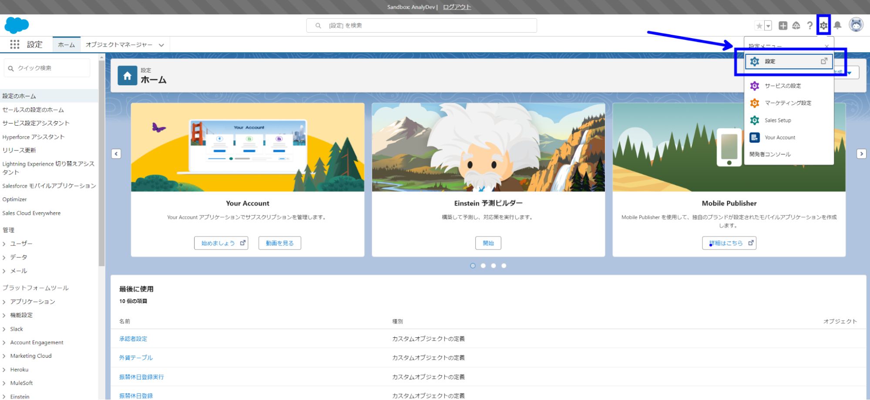Select the fourth carousel indicator dot
Screen dimensions: 870x400
tap(504, 266)
